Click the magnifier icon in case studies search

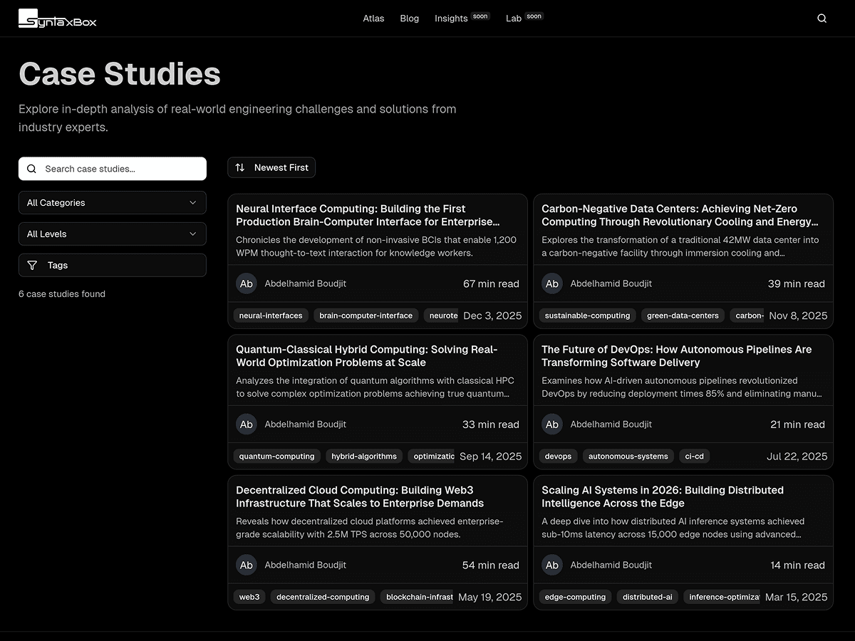[x=31, y=169]
